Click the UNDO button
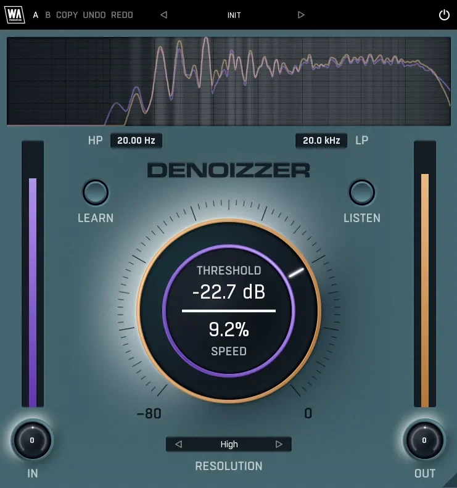 (x=94, y=15)
